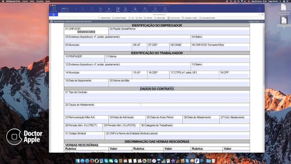
Task: Open the Editar menu in menu bar
Action: point(32,1)
